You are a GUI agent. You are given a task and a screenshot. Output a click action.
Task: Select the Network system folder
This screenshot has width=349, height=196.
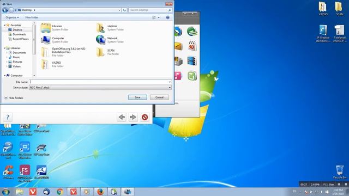click(x=110, y=40)
